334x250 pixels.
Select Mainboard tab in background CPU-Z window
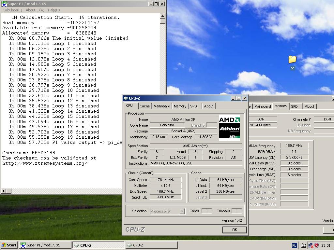263,106
